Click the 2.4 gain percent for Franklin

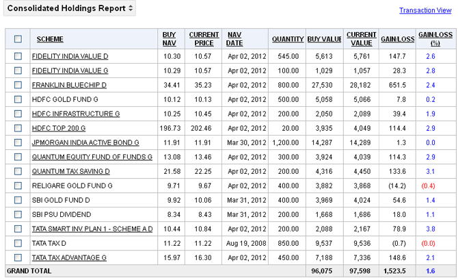coord(431,85)
